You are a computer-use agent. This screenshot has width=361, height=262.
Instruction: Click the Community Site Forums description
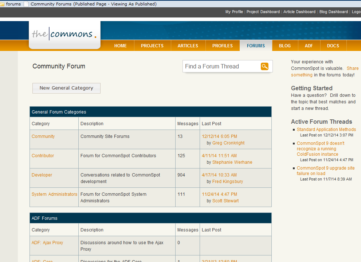pos(105,136)
